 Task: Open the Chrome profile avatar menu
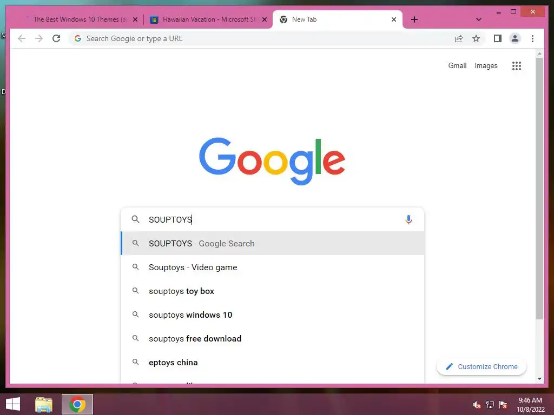[x=515, y=38]
